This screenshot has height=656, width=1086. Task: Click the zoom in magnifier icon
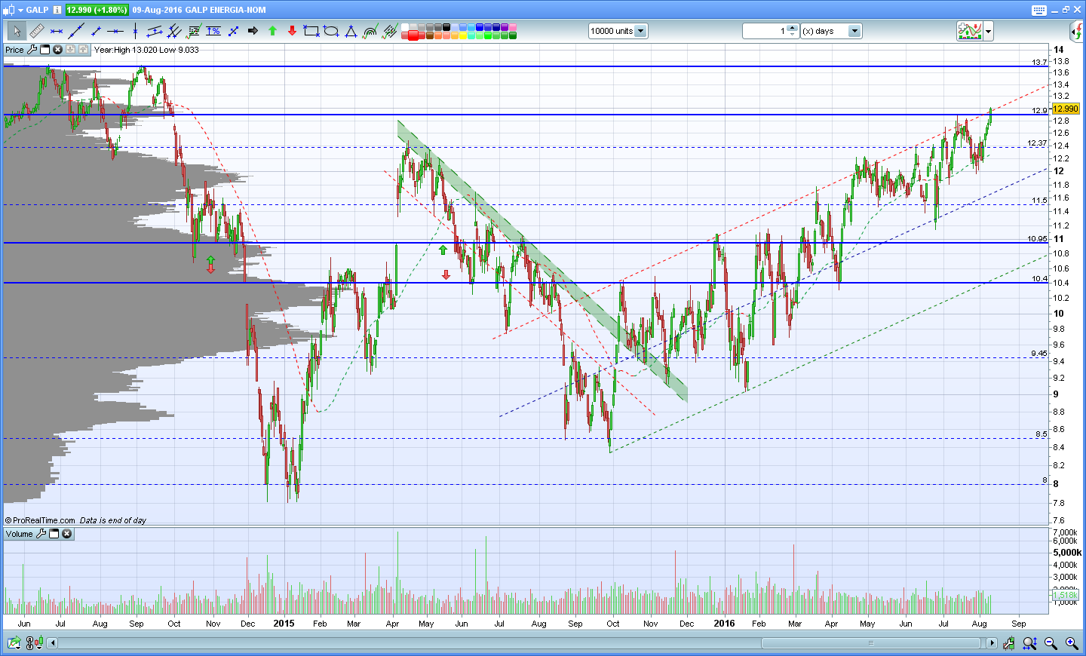1071,643
